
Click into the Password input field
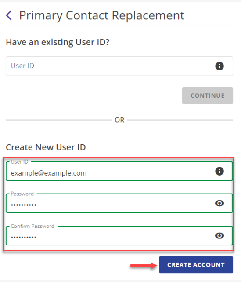click(119, 203)
